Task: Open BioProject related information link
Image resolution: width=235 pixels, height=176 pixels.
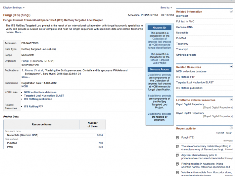Action: [182, 16]
